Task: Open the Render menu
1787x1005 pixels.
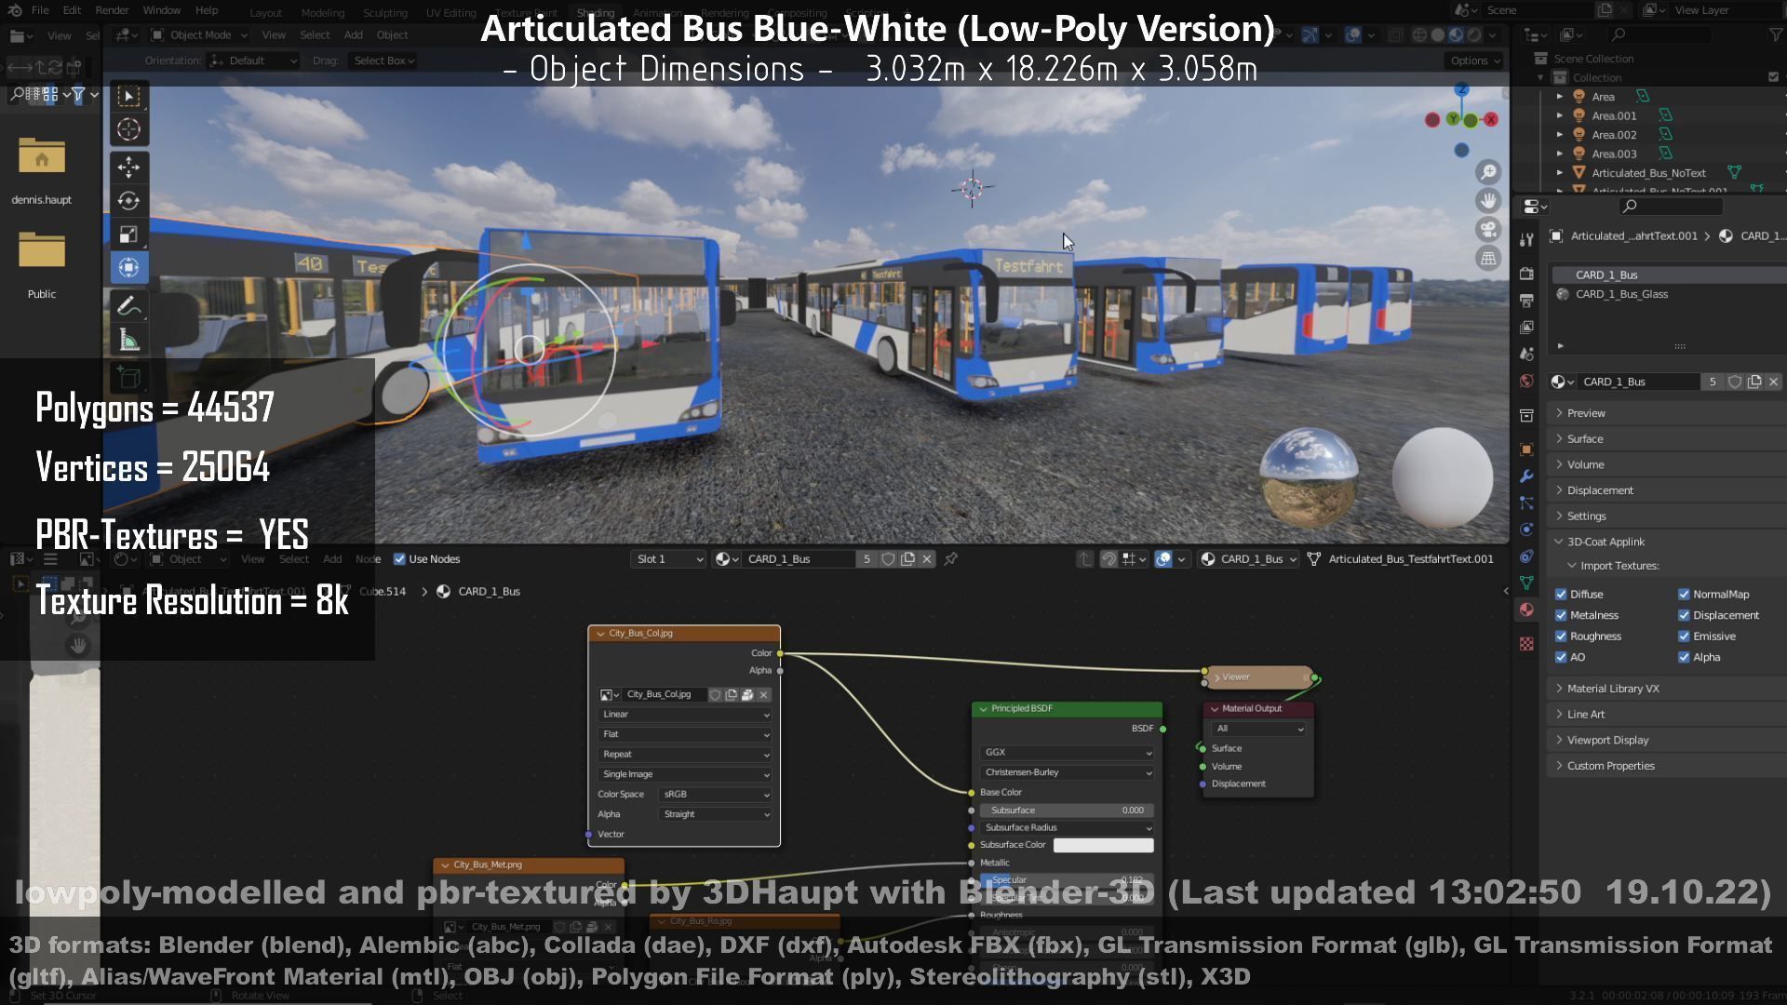Action: click(112, 10)
